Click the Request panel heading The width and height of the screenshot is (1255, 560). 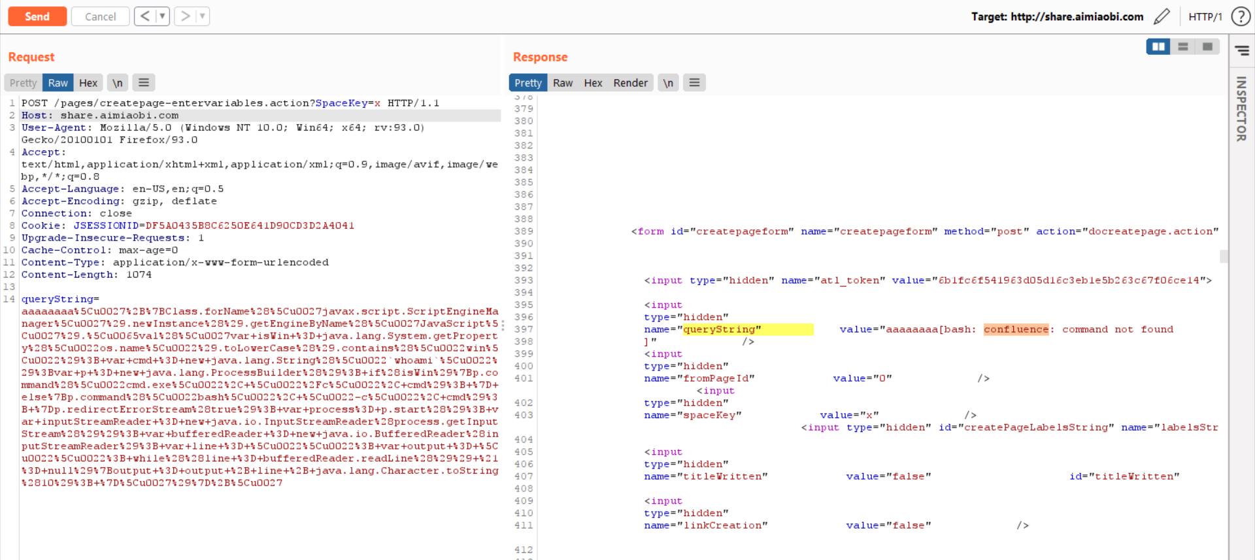(x=31, y=58)
